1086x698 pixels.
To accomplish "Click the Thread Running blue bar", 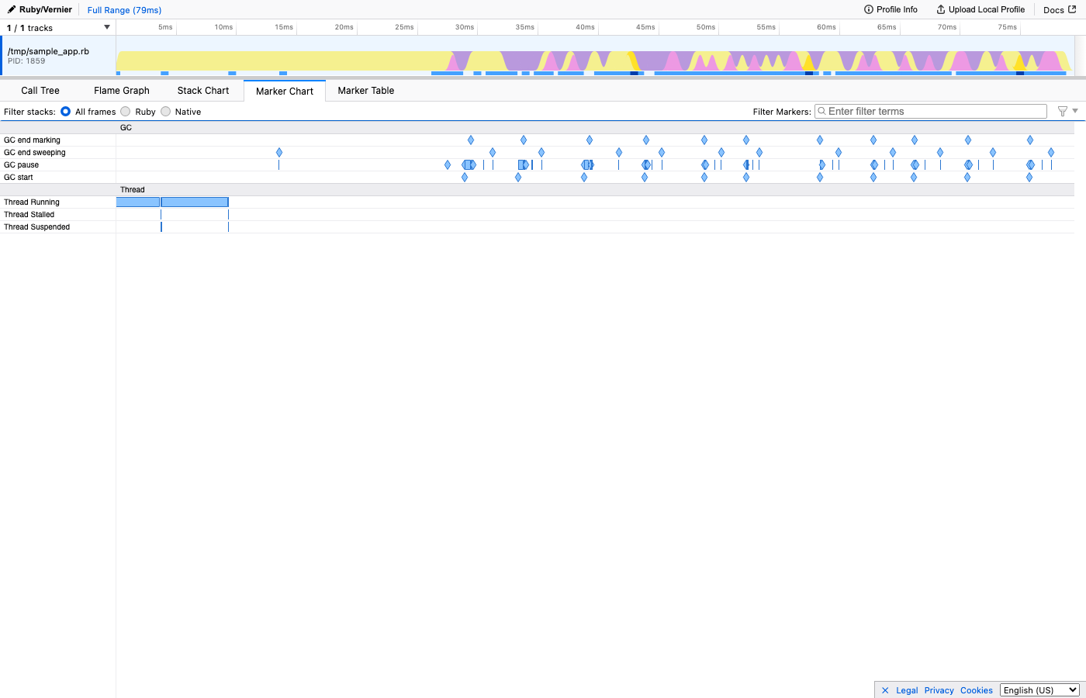I will [x=194, y=202].
